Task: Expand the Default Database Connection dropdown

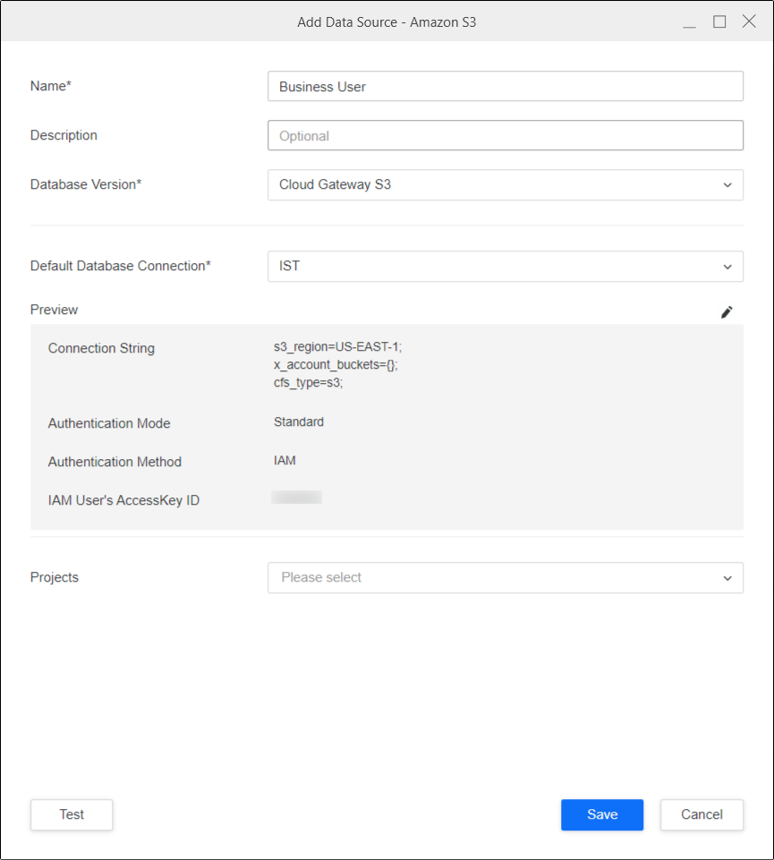Action: pos(505,267)
